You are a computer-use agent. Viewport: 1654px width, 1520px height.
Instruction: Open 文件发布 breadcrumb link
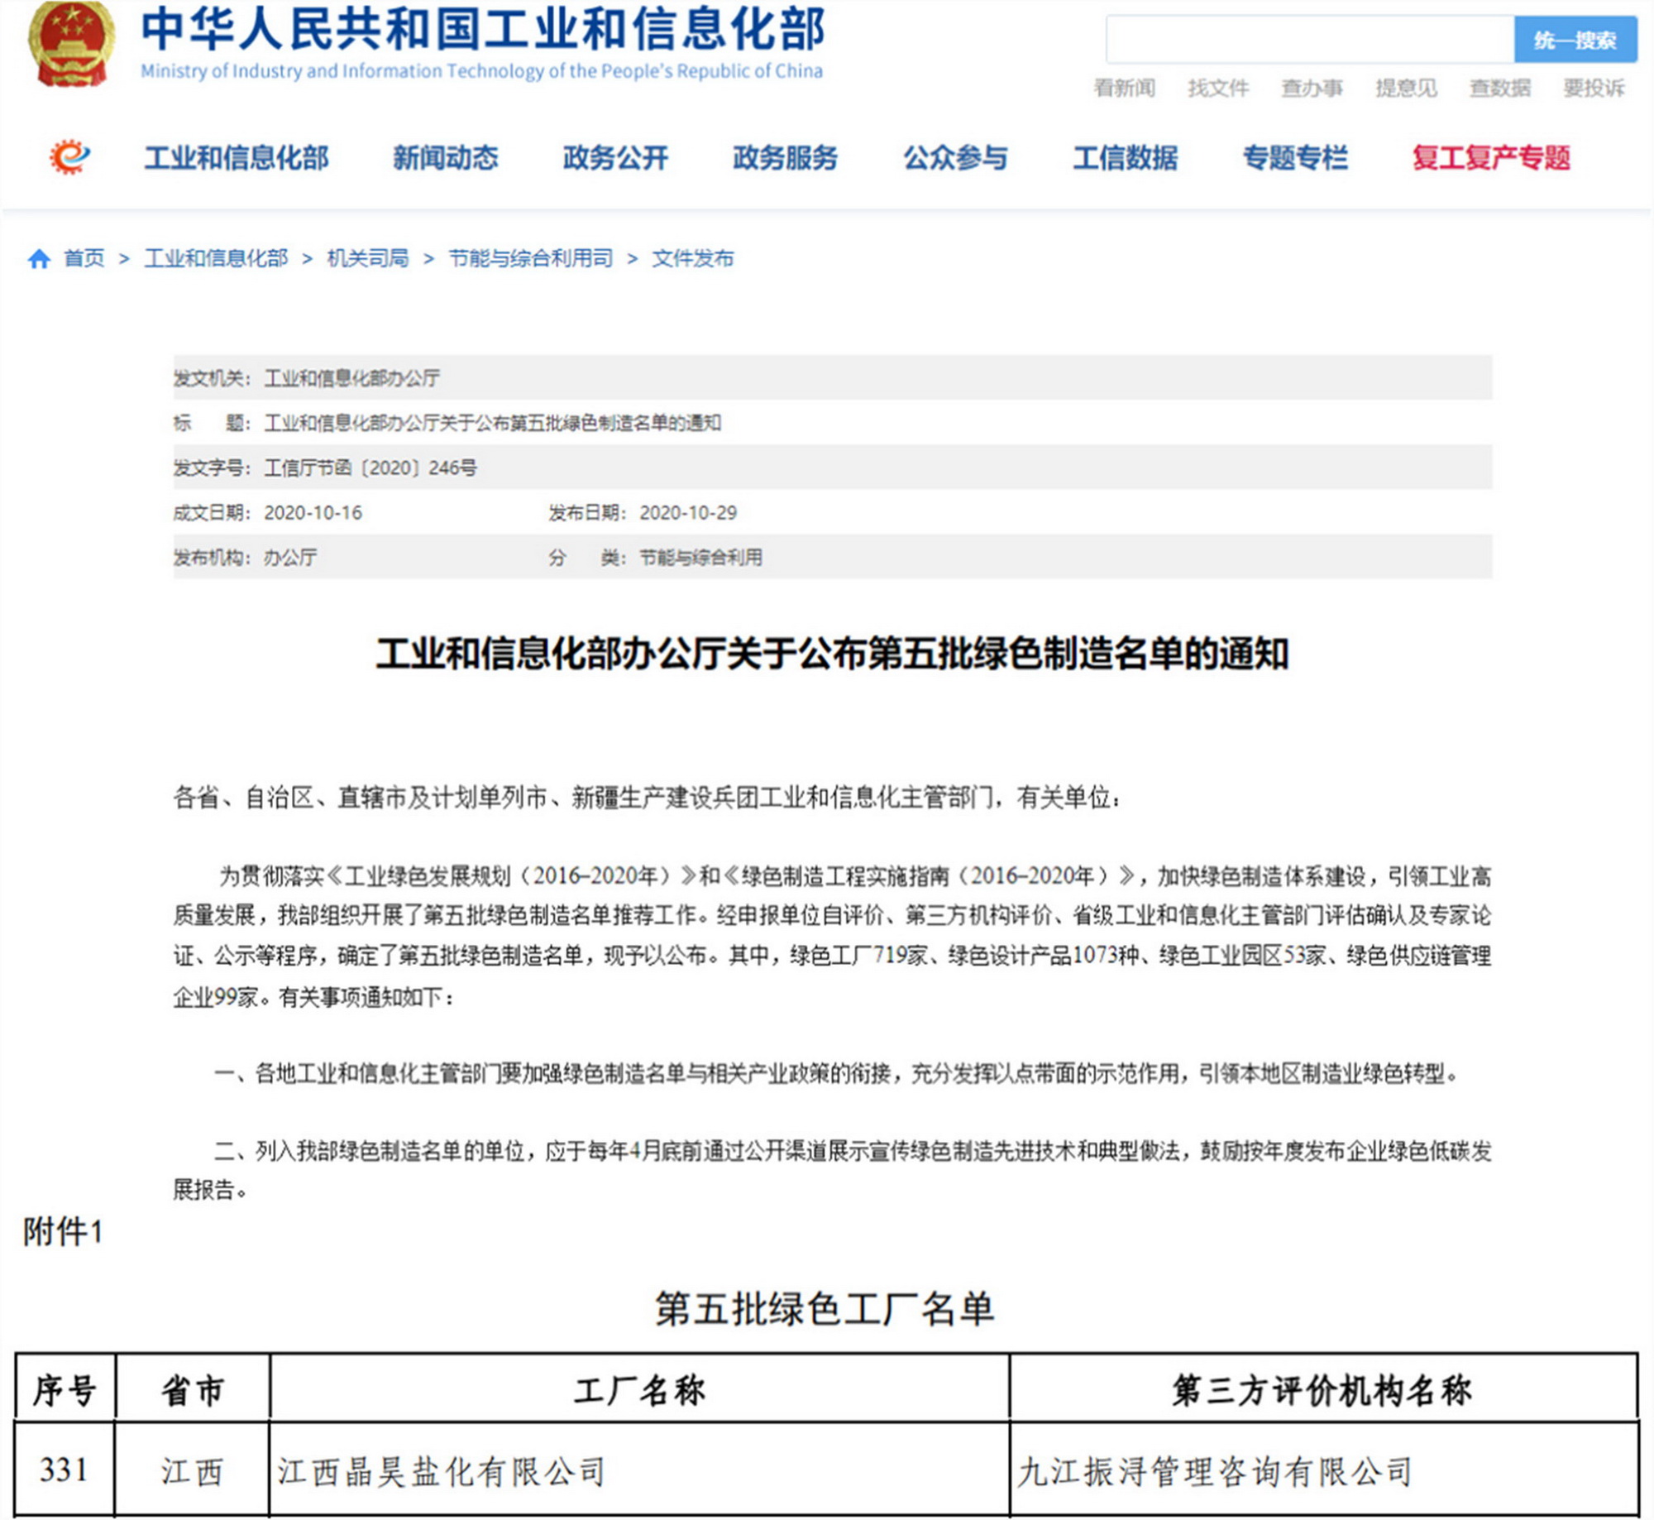pyautogui.click(x=693, y=259)
